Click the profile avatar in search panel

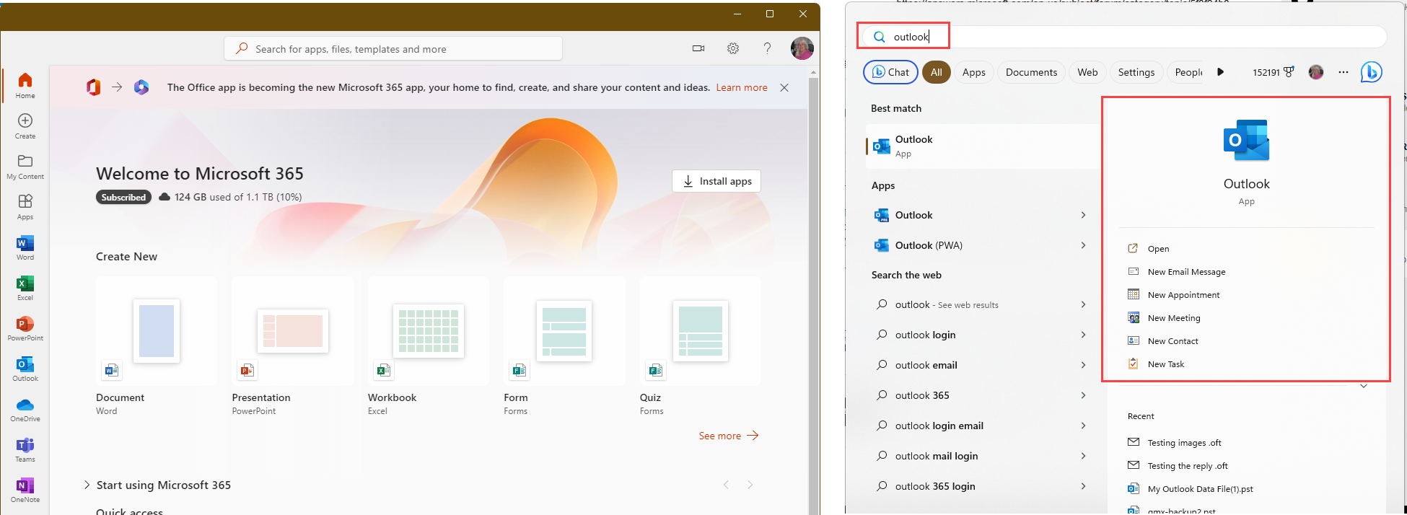coord(1316,72)
